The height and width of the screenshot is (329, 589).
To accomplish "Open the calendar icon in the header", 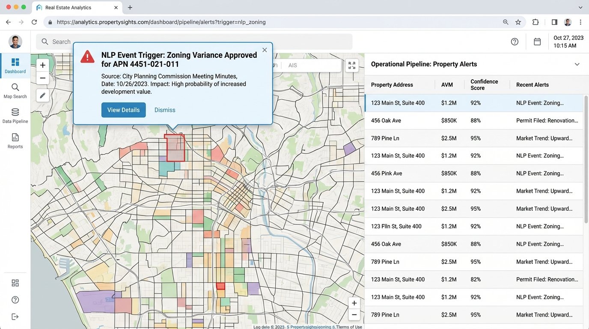I will click(537, 42).
